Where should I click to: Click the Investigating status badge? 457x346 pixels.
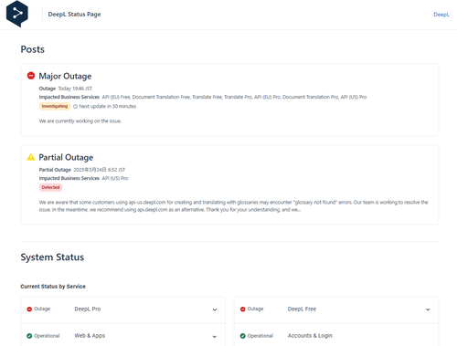pos(55,106)
